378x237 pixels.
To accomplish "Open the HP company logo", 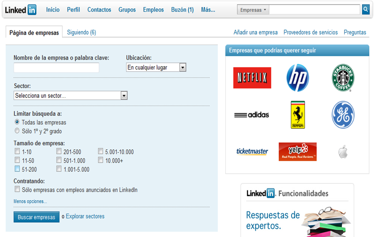I will click(x=298, y=78).
